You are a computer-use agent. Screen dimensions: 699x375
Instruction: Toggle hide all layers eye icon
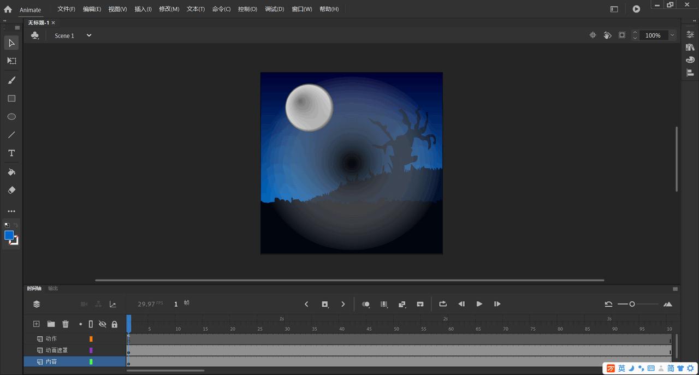click(102, 324)
